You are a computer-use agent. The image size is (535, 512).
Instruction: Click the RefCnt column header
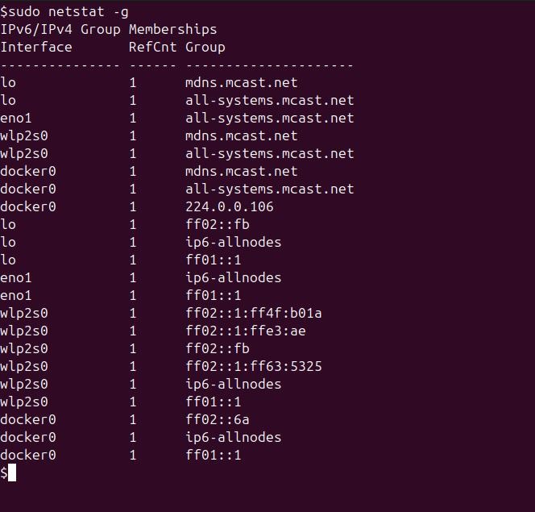pyautogui.click(x=152, y=47)
